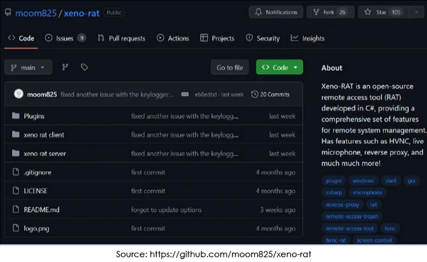This screenshot has height=262, width=427.
Task: Open 'forgot to update options' commit message
Action: (167, 210)
